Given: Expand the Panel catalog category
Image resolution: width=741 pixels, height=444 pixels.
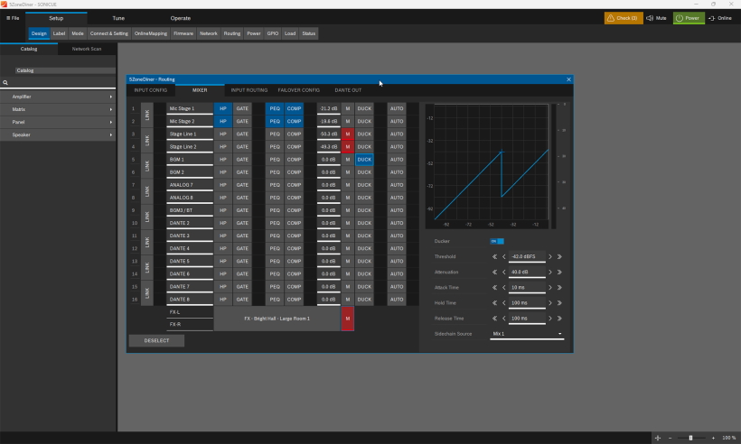Looking at the screenshot, I should click(58, 122).
